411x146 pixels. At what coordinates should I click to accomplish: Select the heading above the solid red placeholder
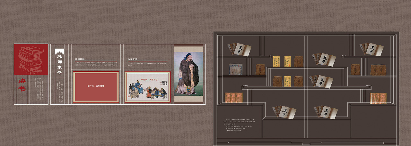coord(80,59)
